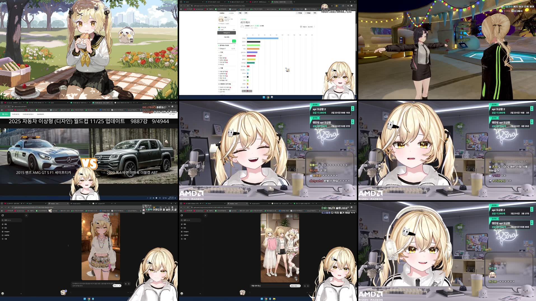Switch to the SOOP browser tab

pos(30,203)
